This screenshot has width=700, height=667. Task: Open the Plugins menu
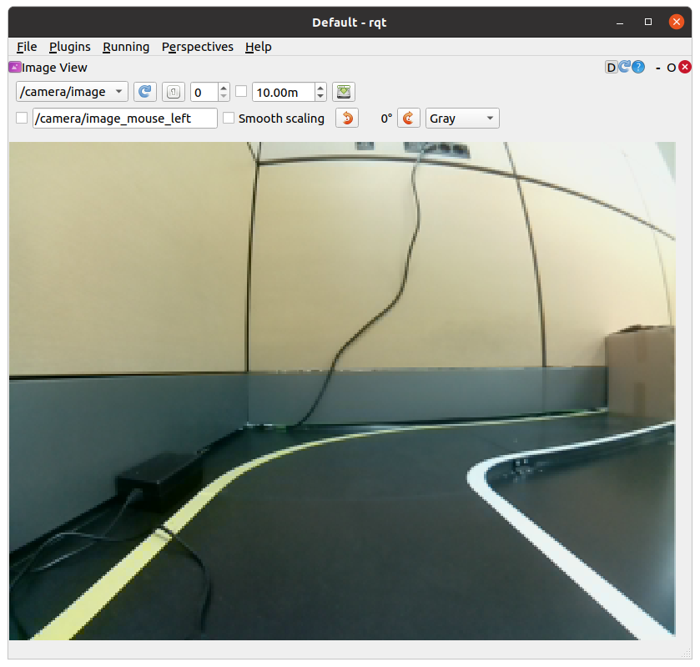(x=69, y=47)
